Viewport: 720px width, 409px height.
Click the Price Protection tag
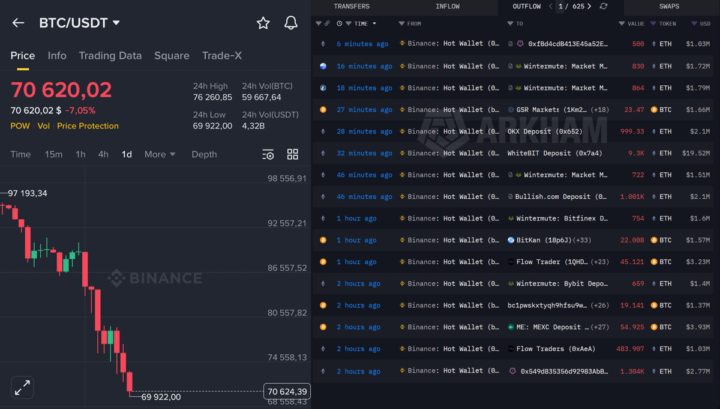tap(88, 126)
